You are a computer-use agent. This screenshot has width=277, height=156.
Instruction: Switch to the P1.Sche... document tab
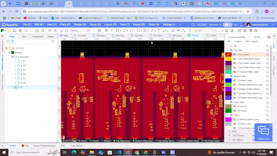(x=81, y=35)
